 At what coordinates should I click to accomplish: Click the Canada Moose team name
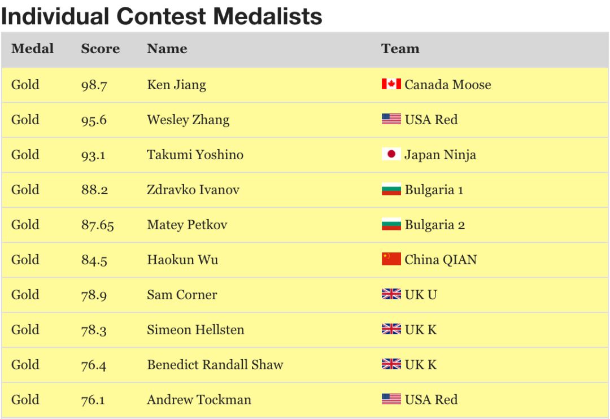[x=448, y=85]
